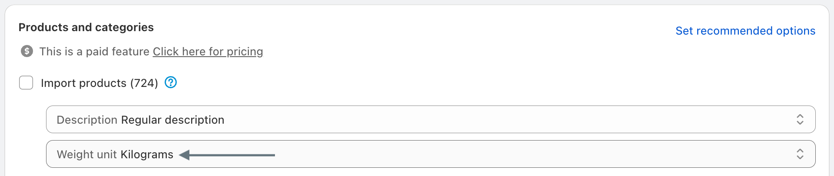
Task: Click the "(724)" product count text
Action: tap(144, 83)
